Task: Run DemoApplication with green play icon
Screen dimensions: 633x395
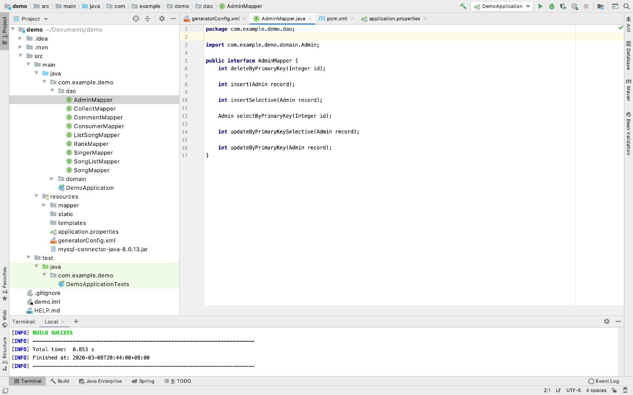Action: pos(540,6)
